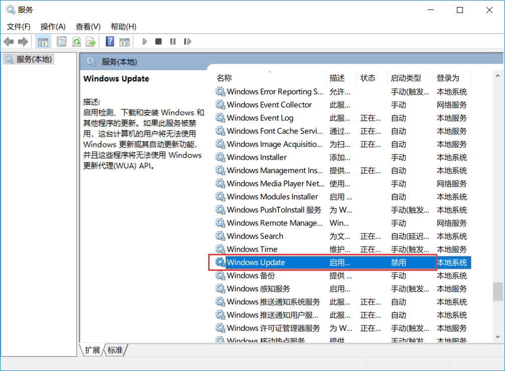The width and height of the screenshot is (505, 371).
Task: Sort by the 启动类型 column header
Action: (410, 78)
